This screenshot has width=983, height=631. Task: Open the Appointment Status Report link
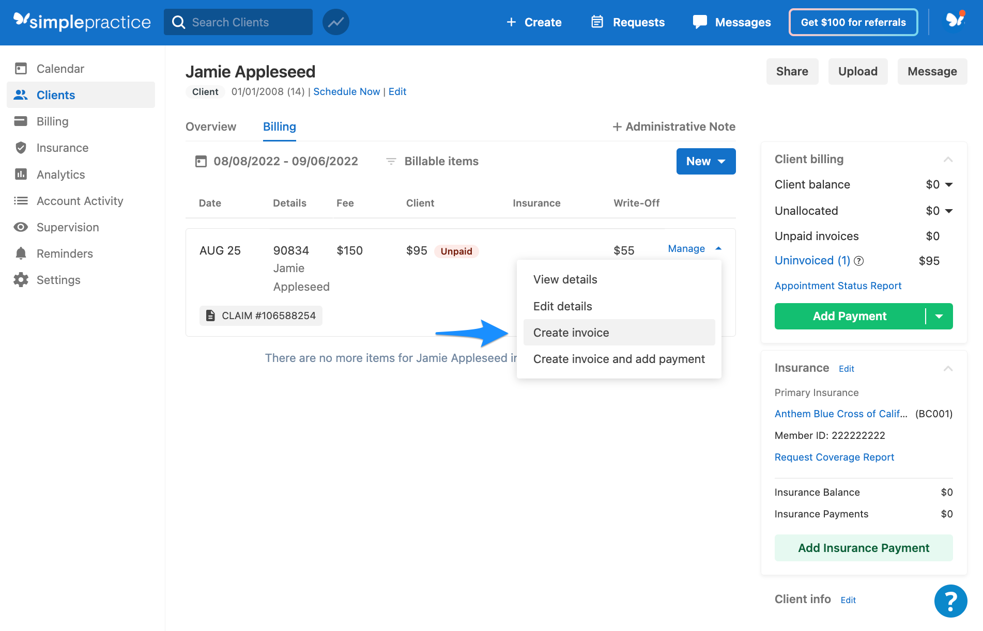click(x=838, y=286)
